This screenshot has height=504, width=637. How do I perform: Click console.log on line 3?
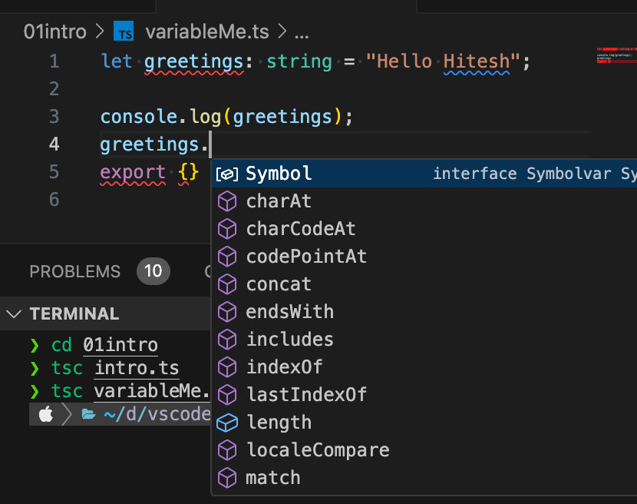tap(161, 117)
